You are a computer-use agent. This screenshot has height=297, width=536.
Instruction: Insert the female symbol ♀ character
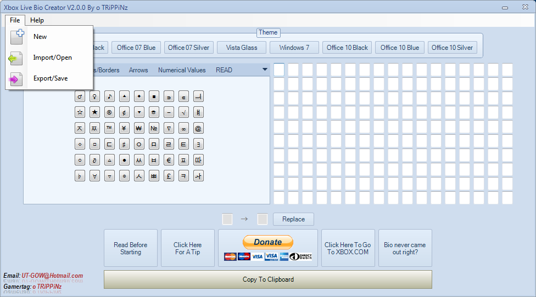[x=94, y=96]
